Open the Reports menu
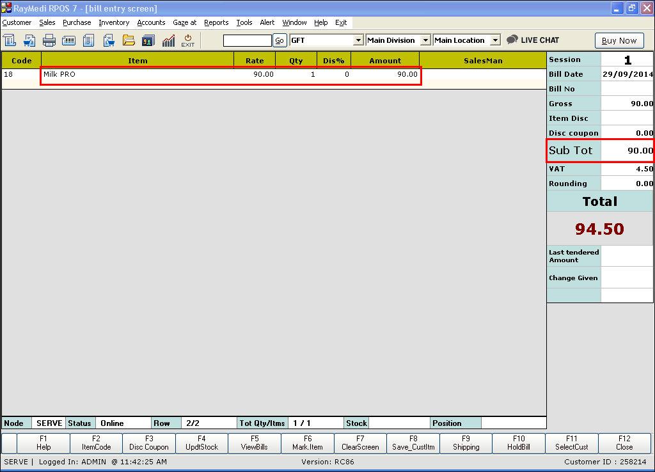Viewport: 655px width, 472px height. [216, 22]
